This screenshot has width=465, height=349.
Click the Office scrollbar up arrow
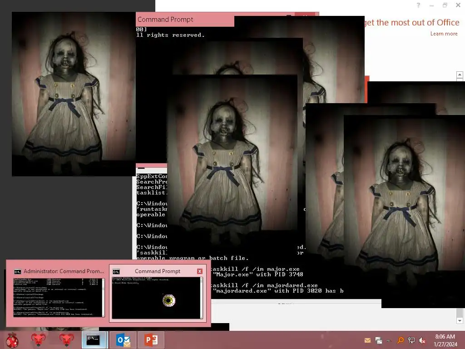460,75
